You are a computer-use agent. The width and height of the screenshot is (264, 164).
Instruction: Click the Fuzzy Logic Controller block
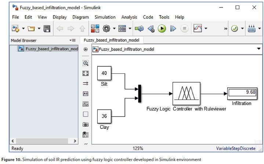point(186,94)
